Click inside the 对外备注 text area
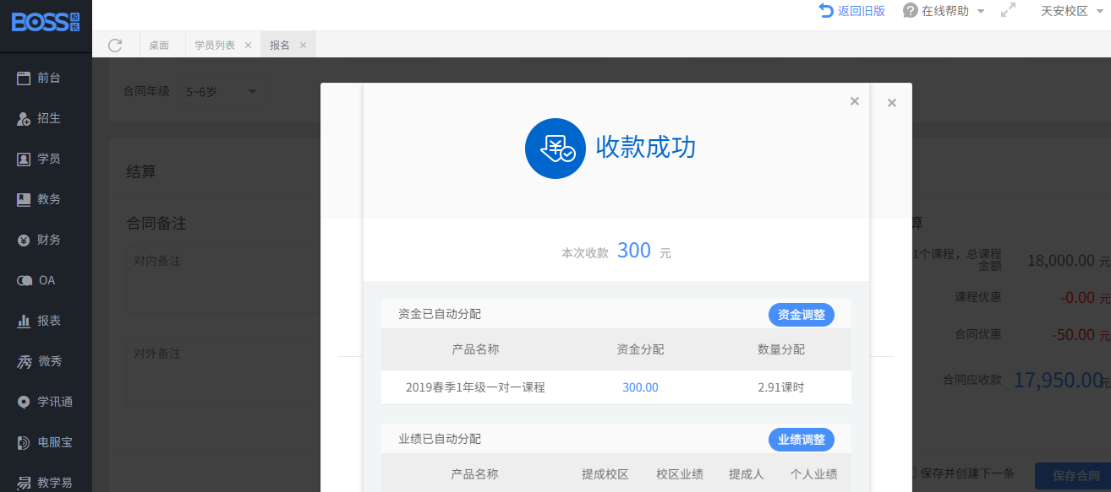1111x492 pixels. point(223,373)
